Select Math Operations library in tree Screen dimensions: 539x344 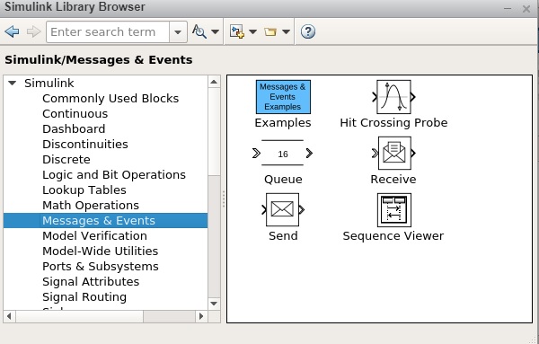(91, 205)
